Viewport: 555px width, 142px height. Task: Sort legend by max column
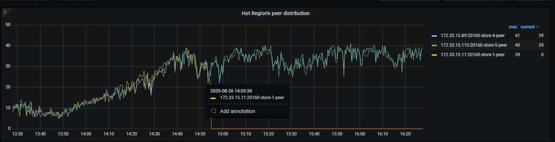(513, 27)
